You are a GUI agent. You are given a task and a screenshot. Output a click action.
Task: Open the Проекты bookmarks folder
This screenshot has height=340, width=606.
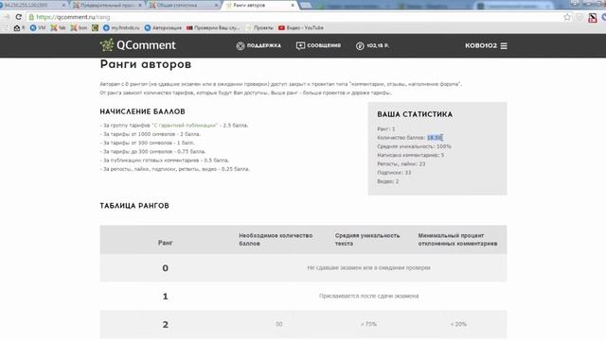coord(259,27)
